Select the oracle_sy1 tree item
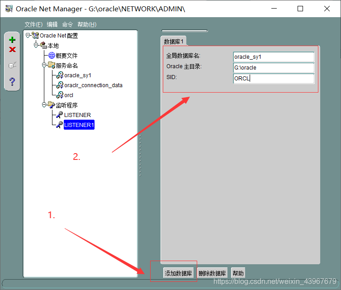The image size is (341, 290). [x=78, y=75]
